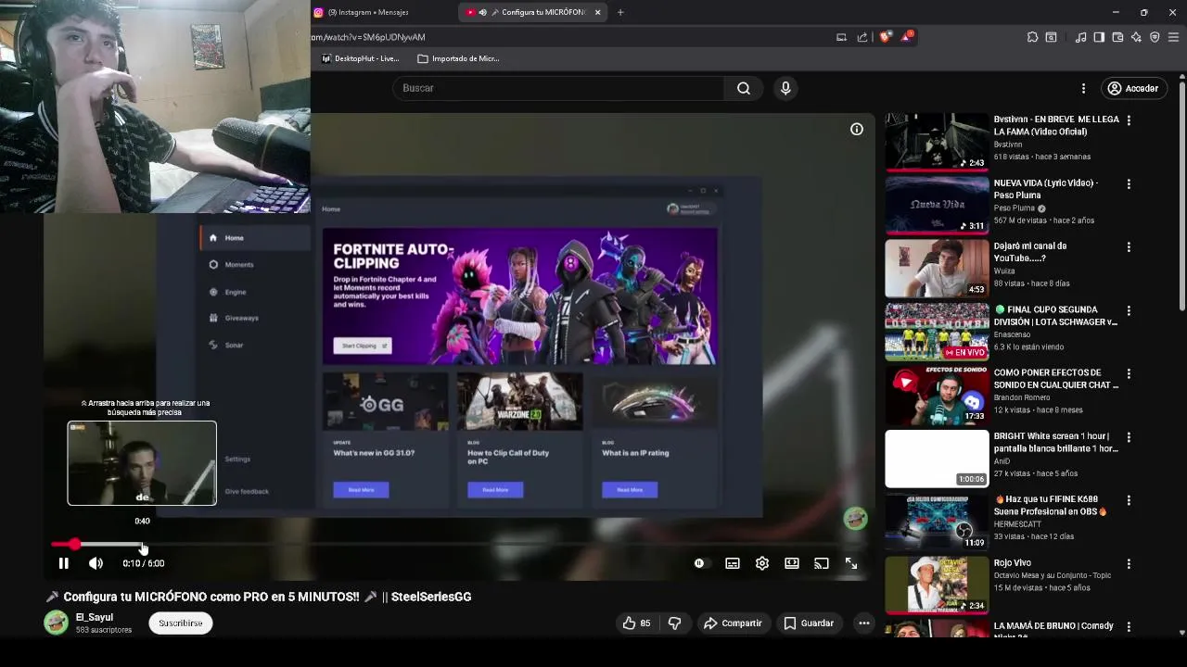Open the browser extensions puzzle icon

tap(1032, 37)
